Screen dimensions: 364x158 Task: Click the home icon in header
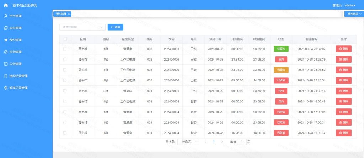[x=6, y=5]
